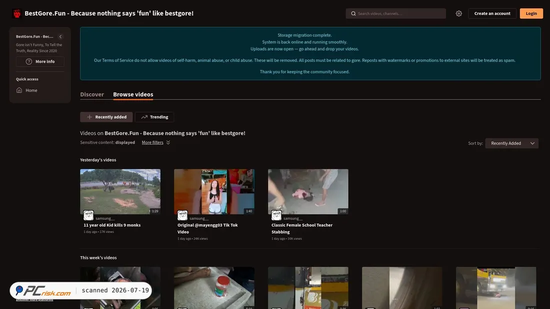Open the 'Classic Female School Teacher' video title
The height and width of the screenshot is (309, 550).
point(302,229)
